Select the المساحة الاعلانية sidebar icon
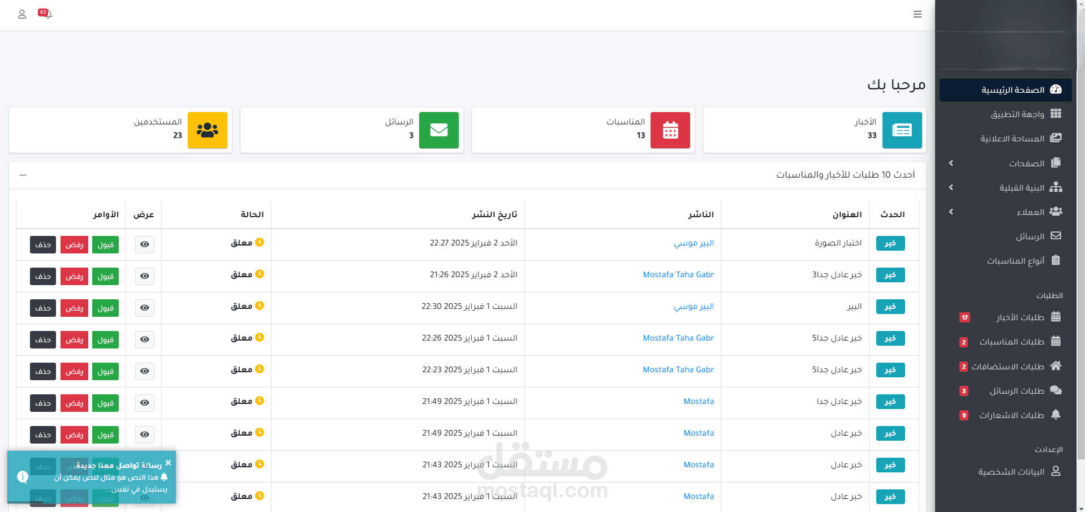 [x=1057, y=138]
